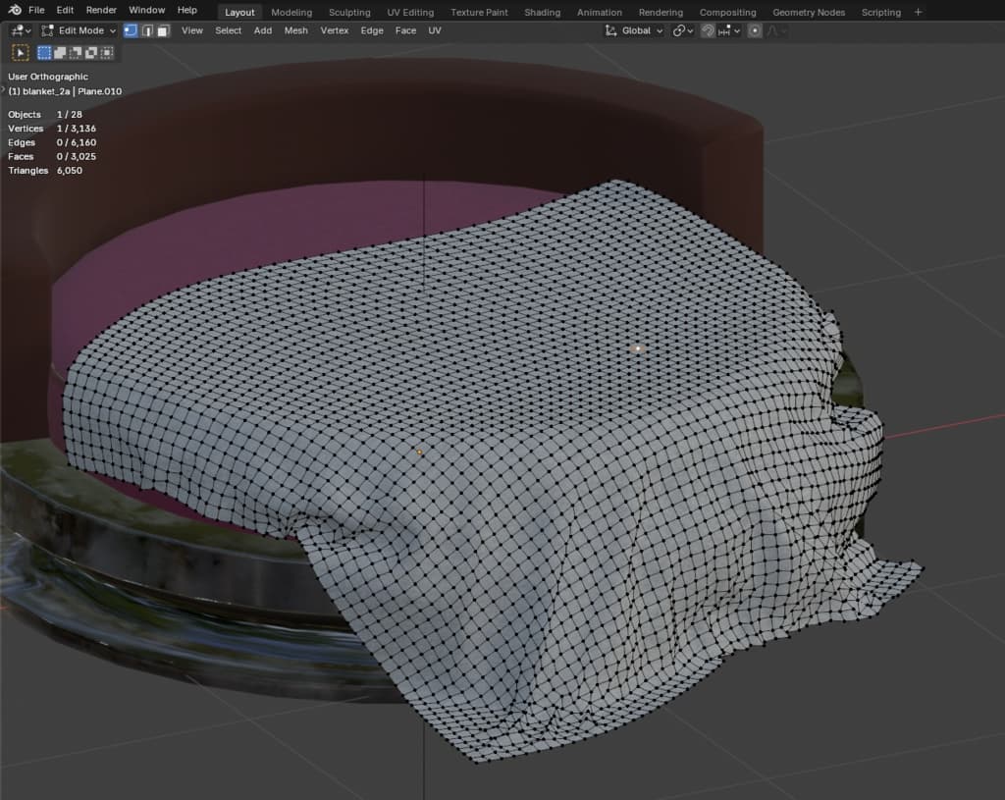The width and height of the screenshot is (1005, 800).
Task: Click the selected vertex on the blanket
Action: 638,348
